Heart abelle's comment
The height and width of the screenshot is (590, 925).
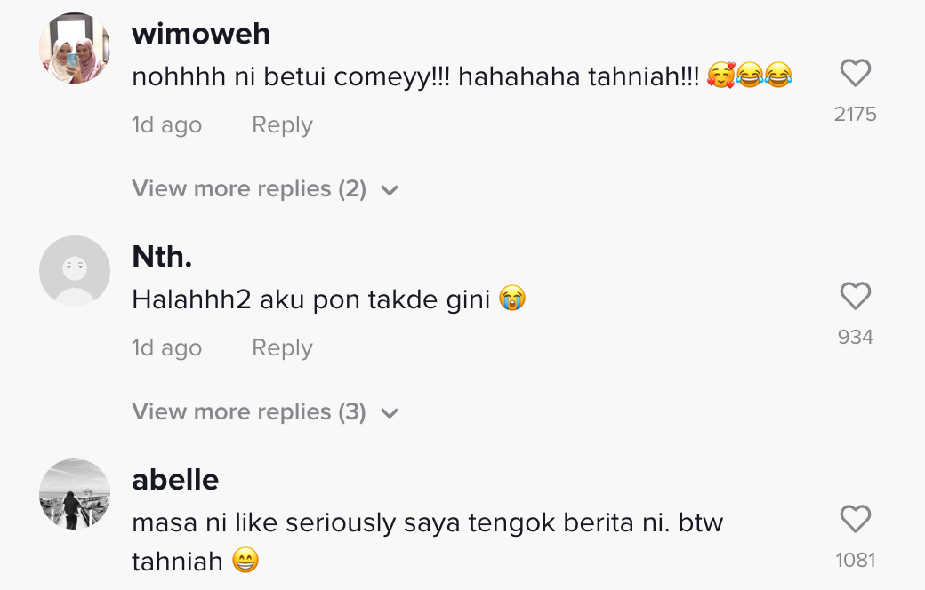(x=855, y=520)
